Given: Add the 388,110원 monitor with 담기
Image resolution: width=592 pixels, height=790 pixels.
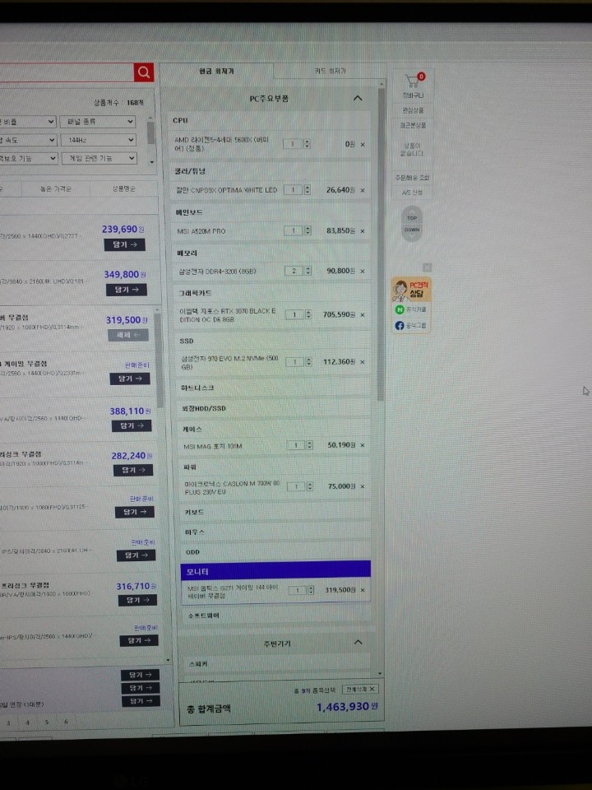Looking at the screenshot, I should (x=132, y=426).
